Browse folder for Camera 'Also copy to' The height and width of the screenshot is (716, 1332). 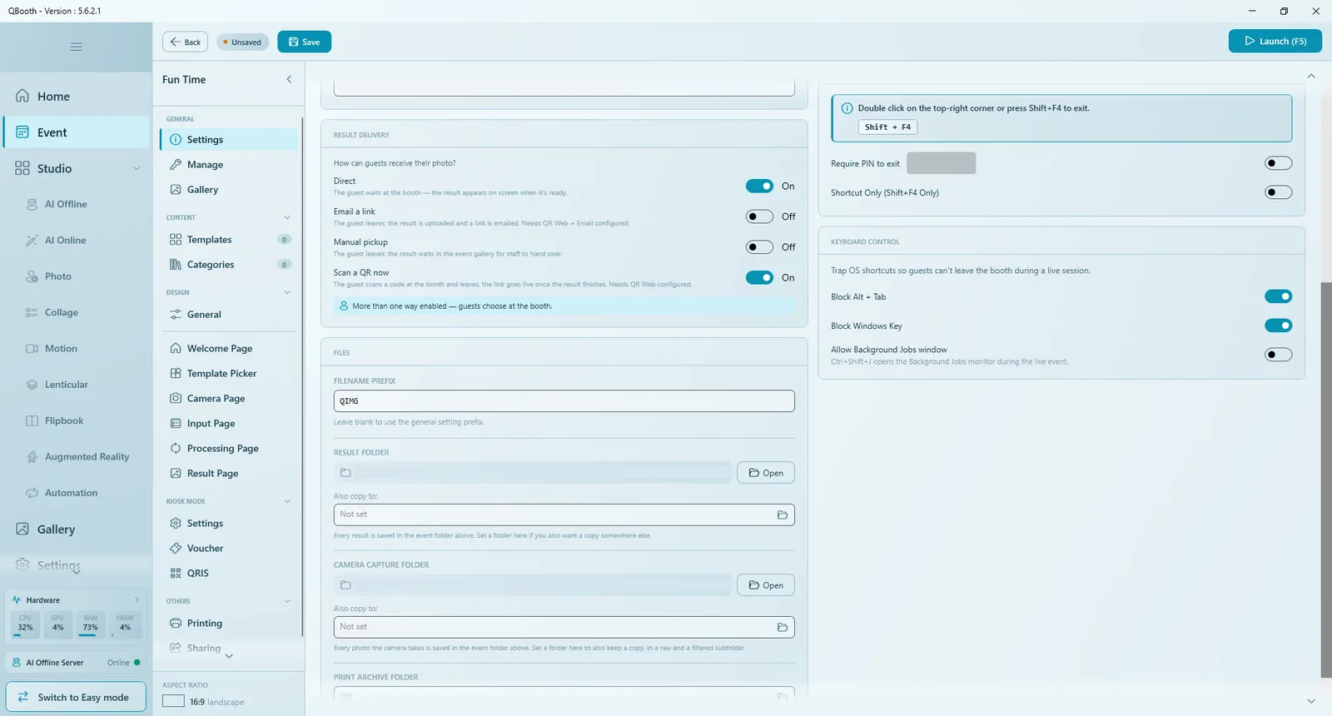tap(782, 627)
